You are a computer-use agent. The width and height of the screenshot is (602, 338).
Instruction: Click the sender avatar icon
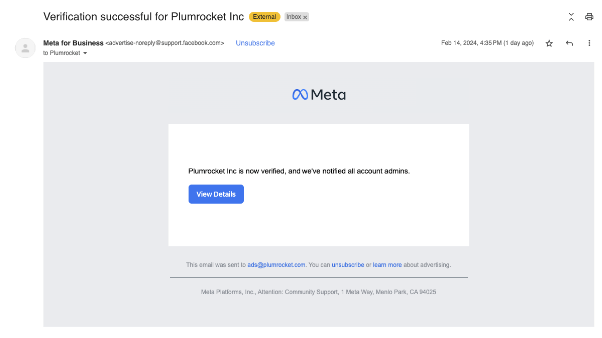pyautogui.click(x=25, y=48)
